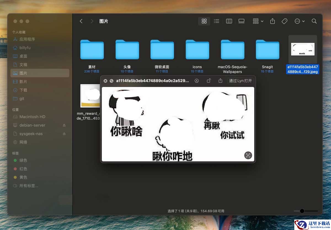Click the 236 个项目 count text

(x=92, y=71)
